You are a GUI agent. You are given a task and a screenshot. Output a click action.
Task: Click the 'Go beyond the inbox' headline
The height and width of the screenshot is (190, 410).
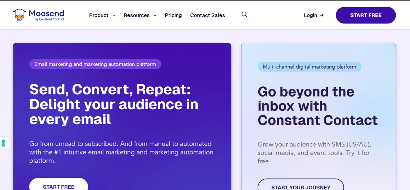[318, 106]
